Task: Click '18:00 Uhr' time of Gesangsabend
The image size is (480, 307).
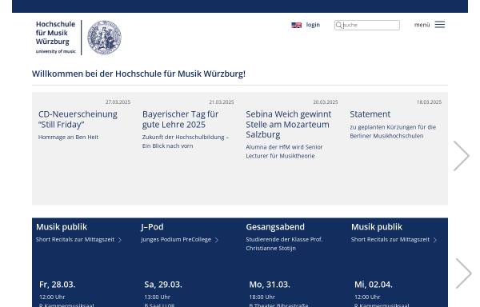Action: [x=262, y=297]
